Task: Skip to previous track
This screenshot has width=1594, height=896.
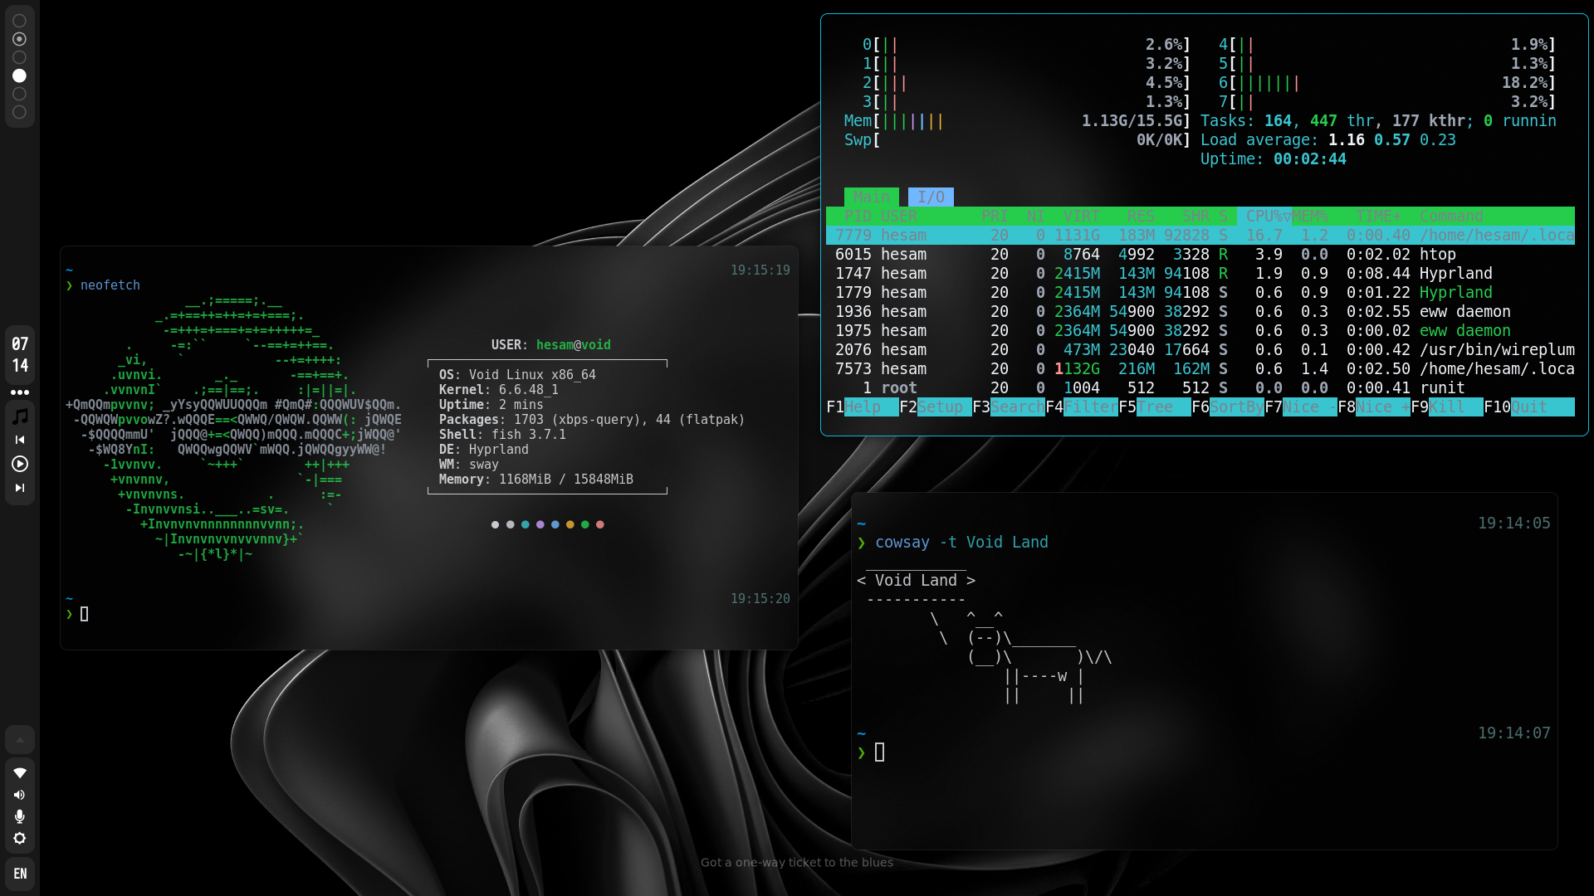Action: click(20, 440)
